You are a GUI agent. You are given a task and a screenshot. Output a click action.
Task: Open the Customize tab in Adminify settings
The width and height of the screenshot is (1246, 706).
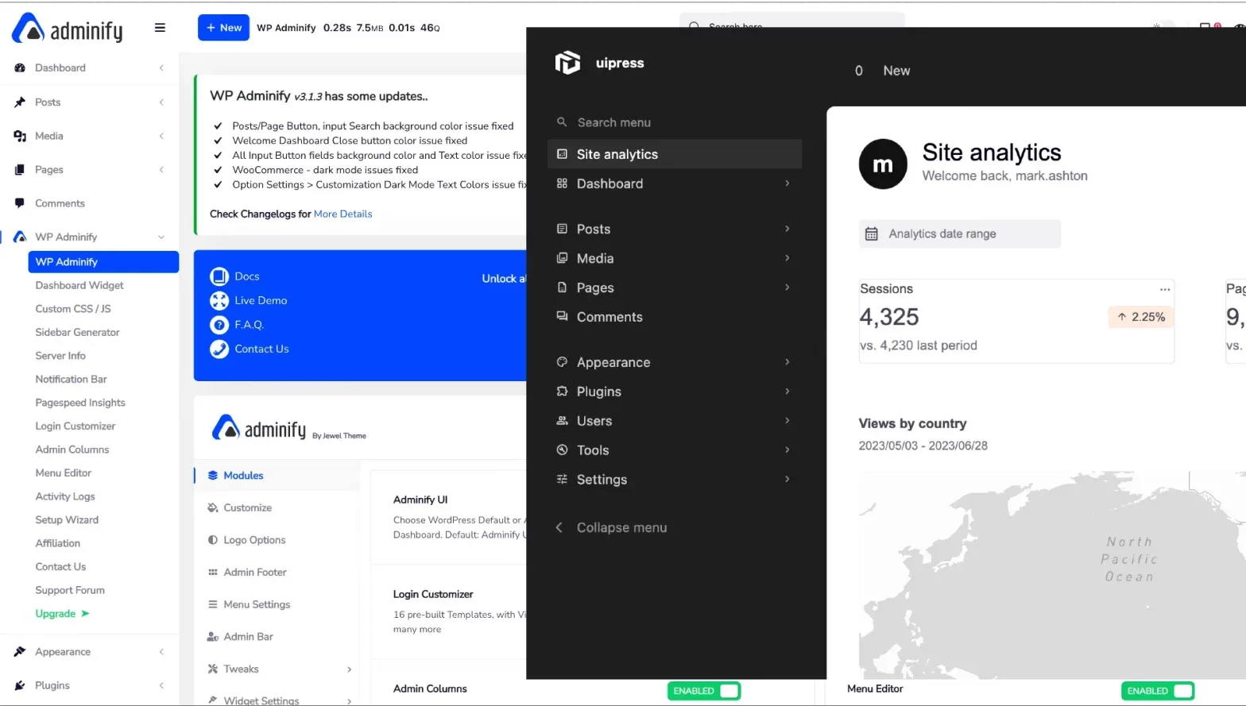[x=276, y=508]
